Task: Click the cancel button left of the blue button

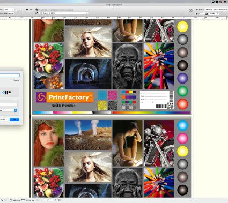Action: point(4,119)
